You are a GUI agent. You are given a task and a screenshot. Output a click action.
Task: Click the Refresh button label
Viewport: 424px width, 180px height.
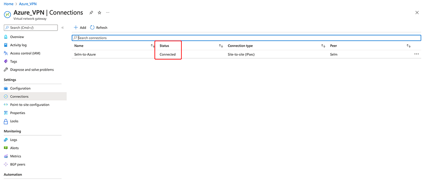(102, 28)
